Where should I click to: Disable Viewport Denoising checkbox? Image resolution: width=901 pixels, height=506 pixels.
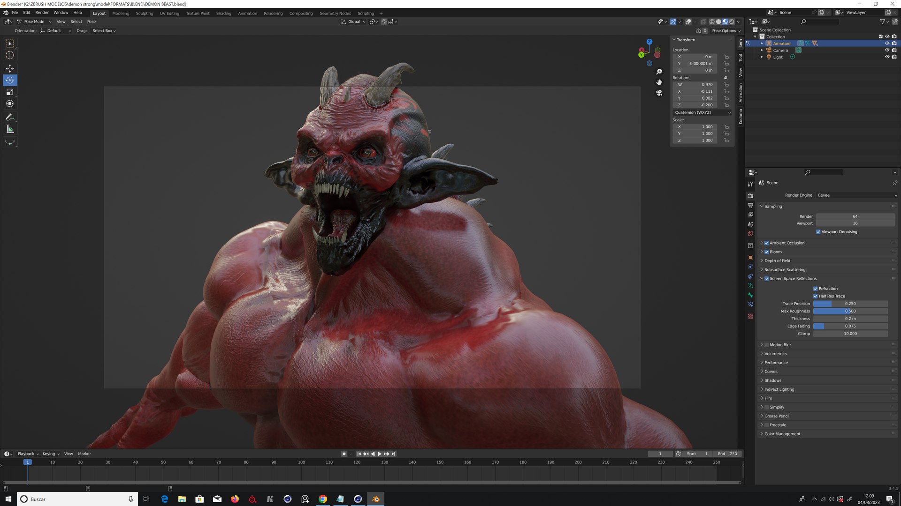818,231
